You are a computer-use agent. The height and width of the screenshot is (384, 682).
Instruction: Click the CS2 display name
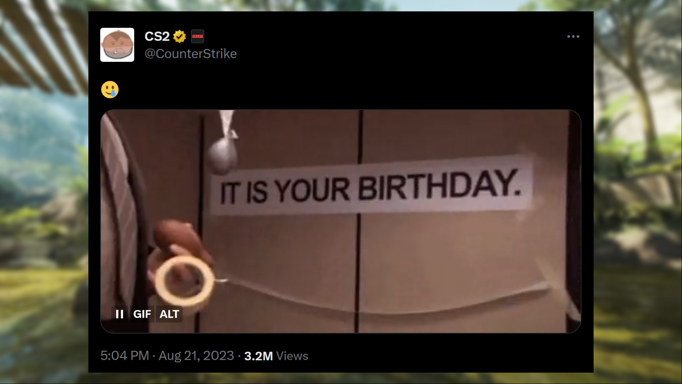[x=157, y=36]
